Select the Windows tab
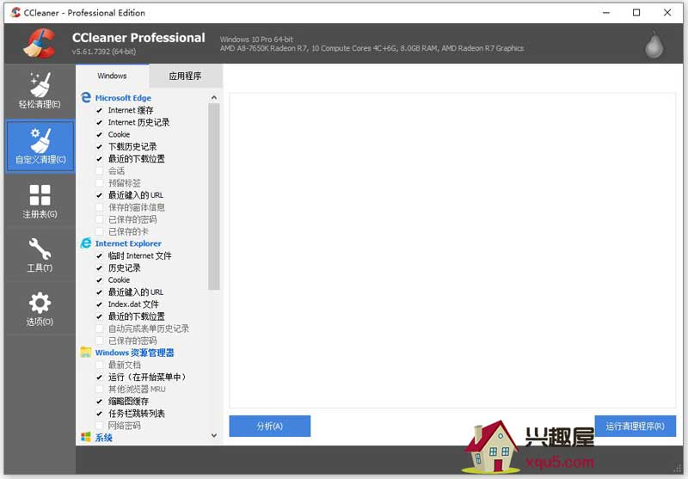Viewport: 688px width, 479px height. 112,76
